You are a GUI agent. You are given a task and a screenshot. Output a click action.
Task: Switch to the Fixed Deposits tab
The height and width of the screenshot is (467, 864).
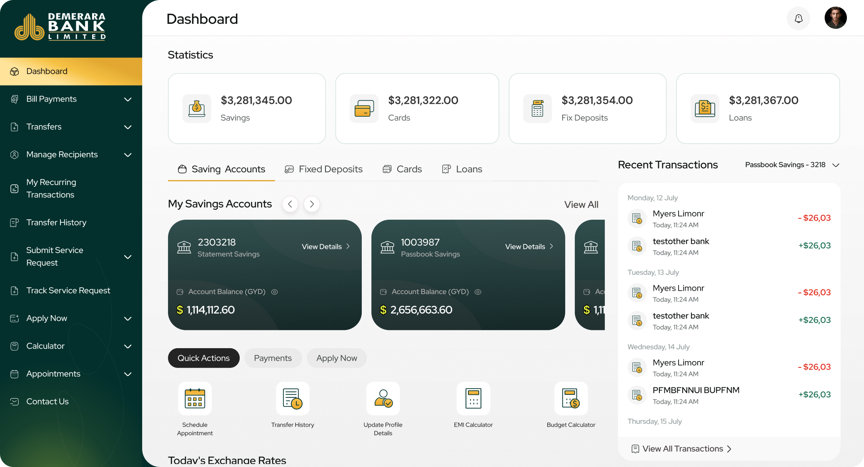click(x=323, y=169)
